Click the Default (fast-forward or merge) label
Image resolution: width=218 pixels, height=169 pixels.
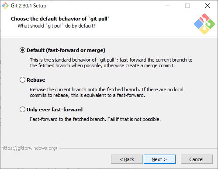pos(66,50)
